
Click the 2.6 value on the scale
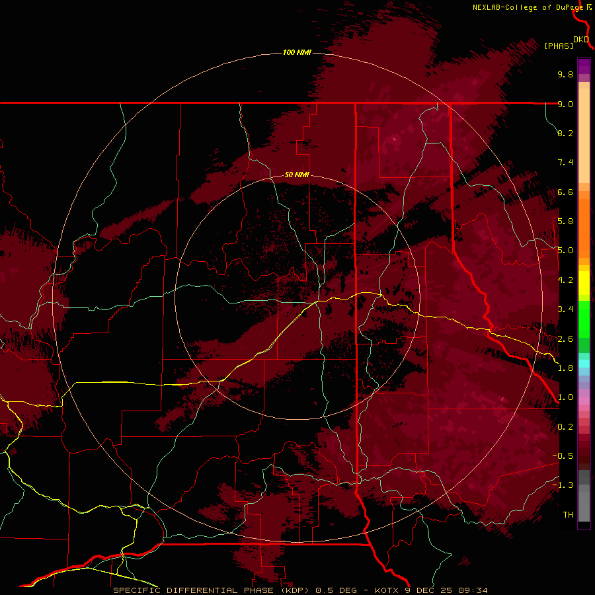pyautogui.click(x=565, y=339)
